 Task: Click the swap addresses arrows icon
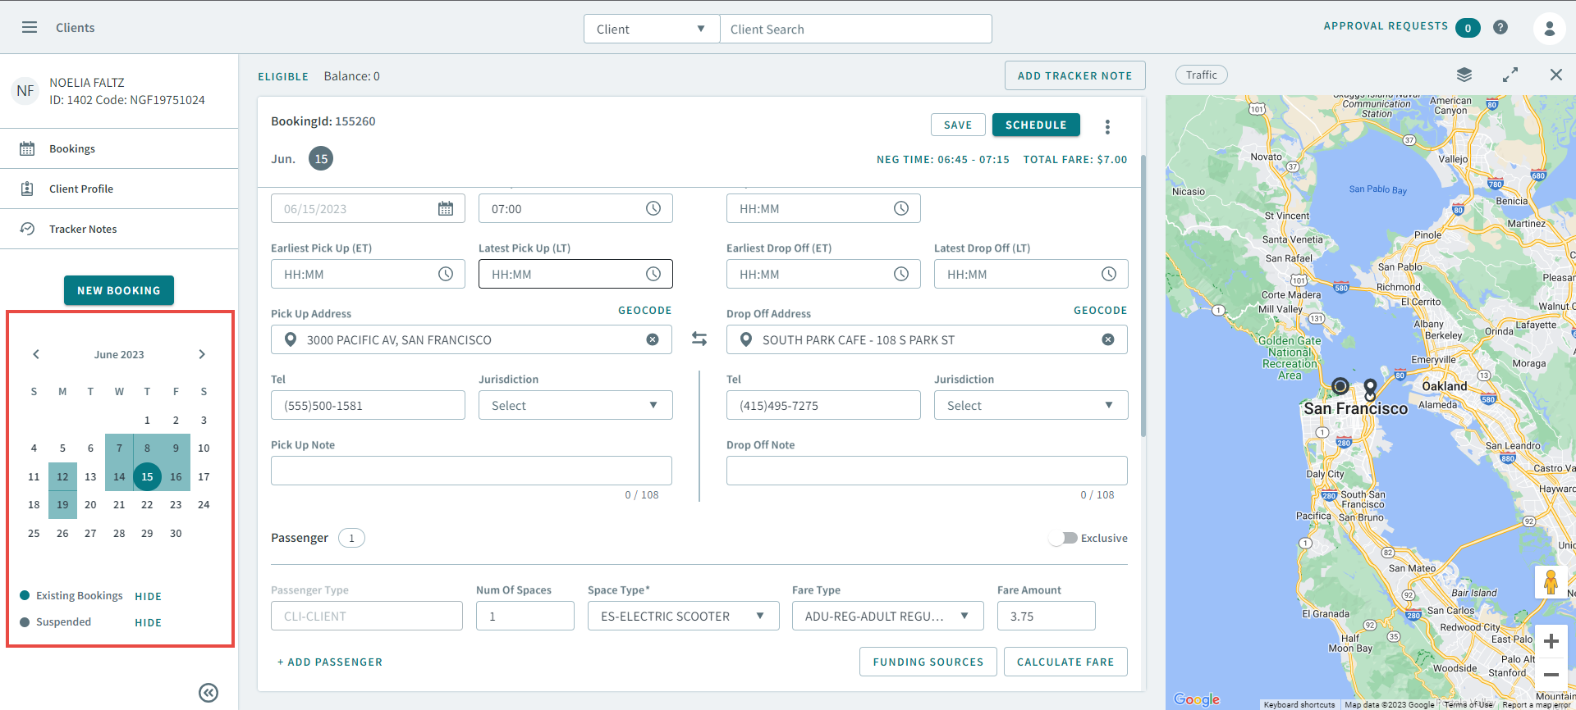coord(699,339)
